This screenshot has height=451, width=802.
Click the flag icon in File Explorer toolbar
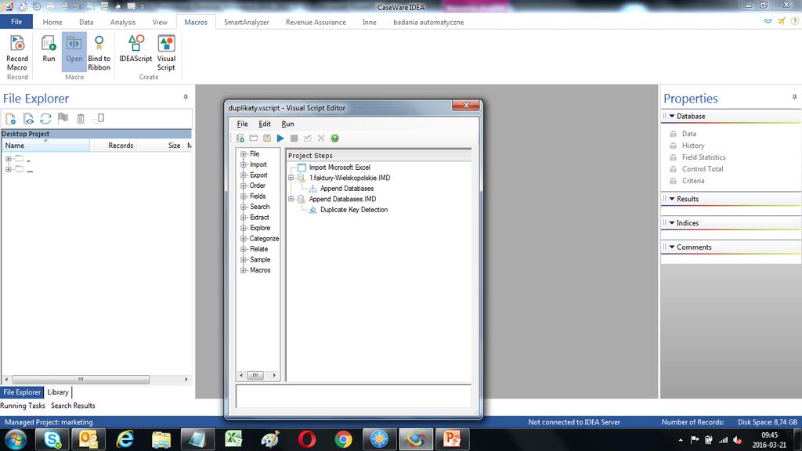tap(63, 119)
